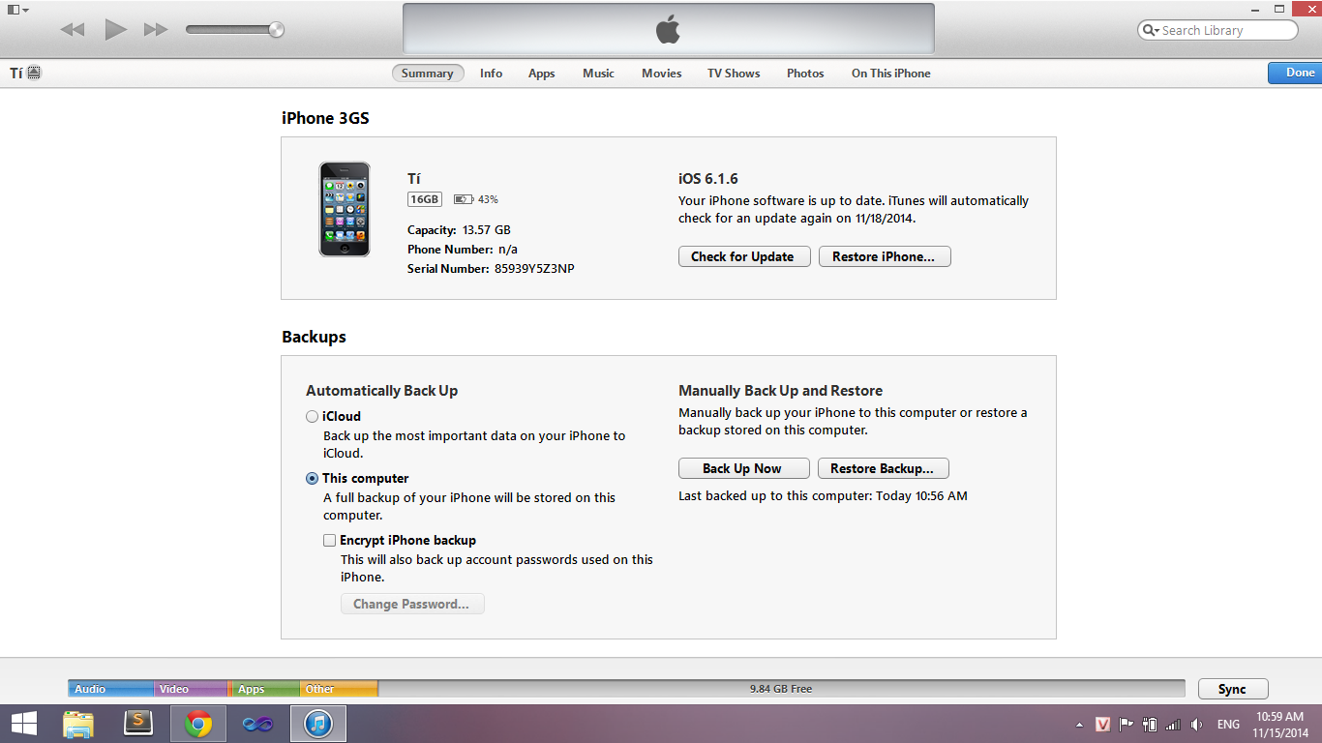The height and width of the screenshot is (743, 1322).
Task: Click the battery 43% indicator
Action: point(476,199)
